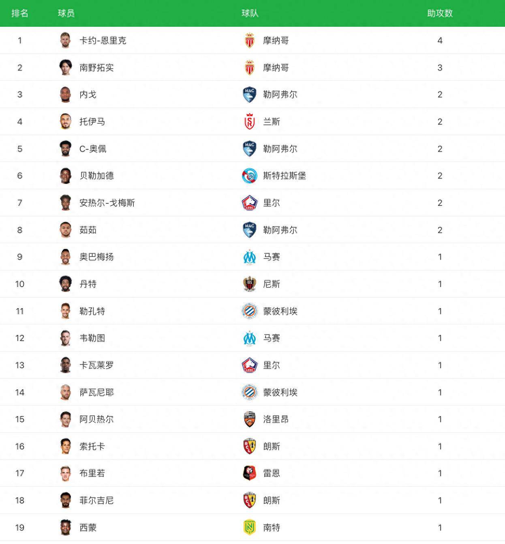Screen dimensions: 505x544
Task: Click the Le Havre HAC logo next to 内戈
Action: 250,94
